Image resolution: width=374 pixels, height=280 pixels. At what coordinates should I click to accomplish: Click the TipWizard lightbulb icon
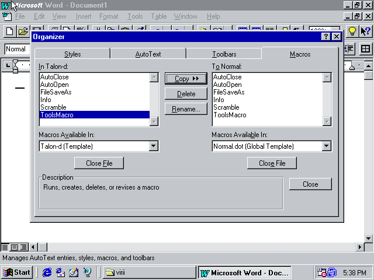tap(352, 31)
